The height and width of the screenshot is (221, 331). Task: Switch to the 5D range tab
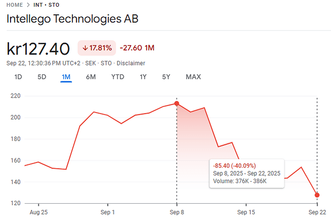pos(42,77)
